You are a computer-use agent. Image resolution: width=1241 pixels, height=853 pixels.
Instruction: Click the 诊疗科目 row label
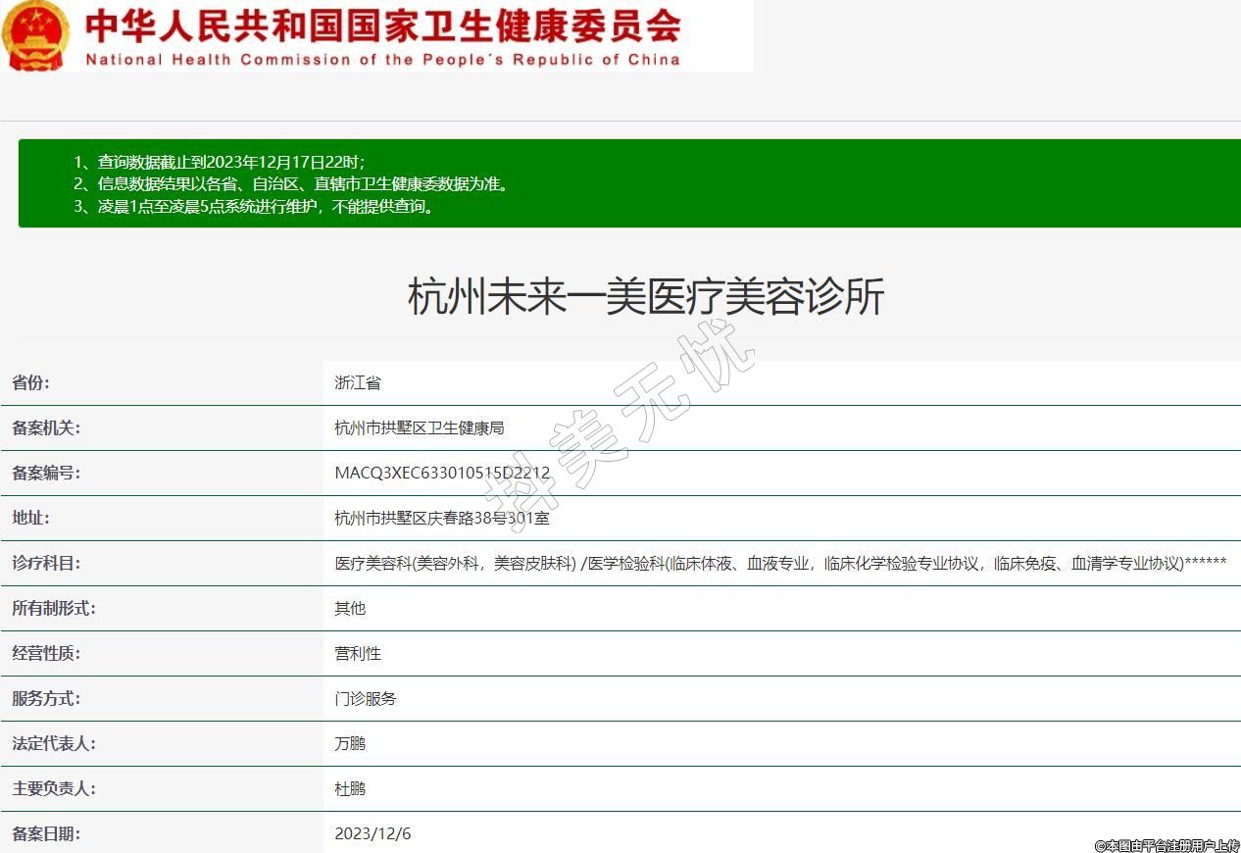point(46,564)
